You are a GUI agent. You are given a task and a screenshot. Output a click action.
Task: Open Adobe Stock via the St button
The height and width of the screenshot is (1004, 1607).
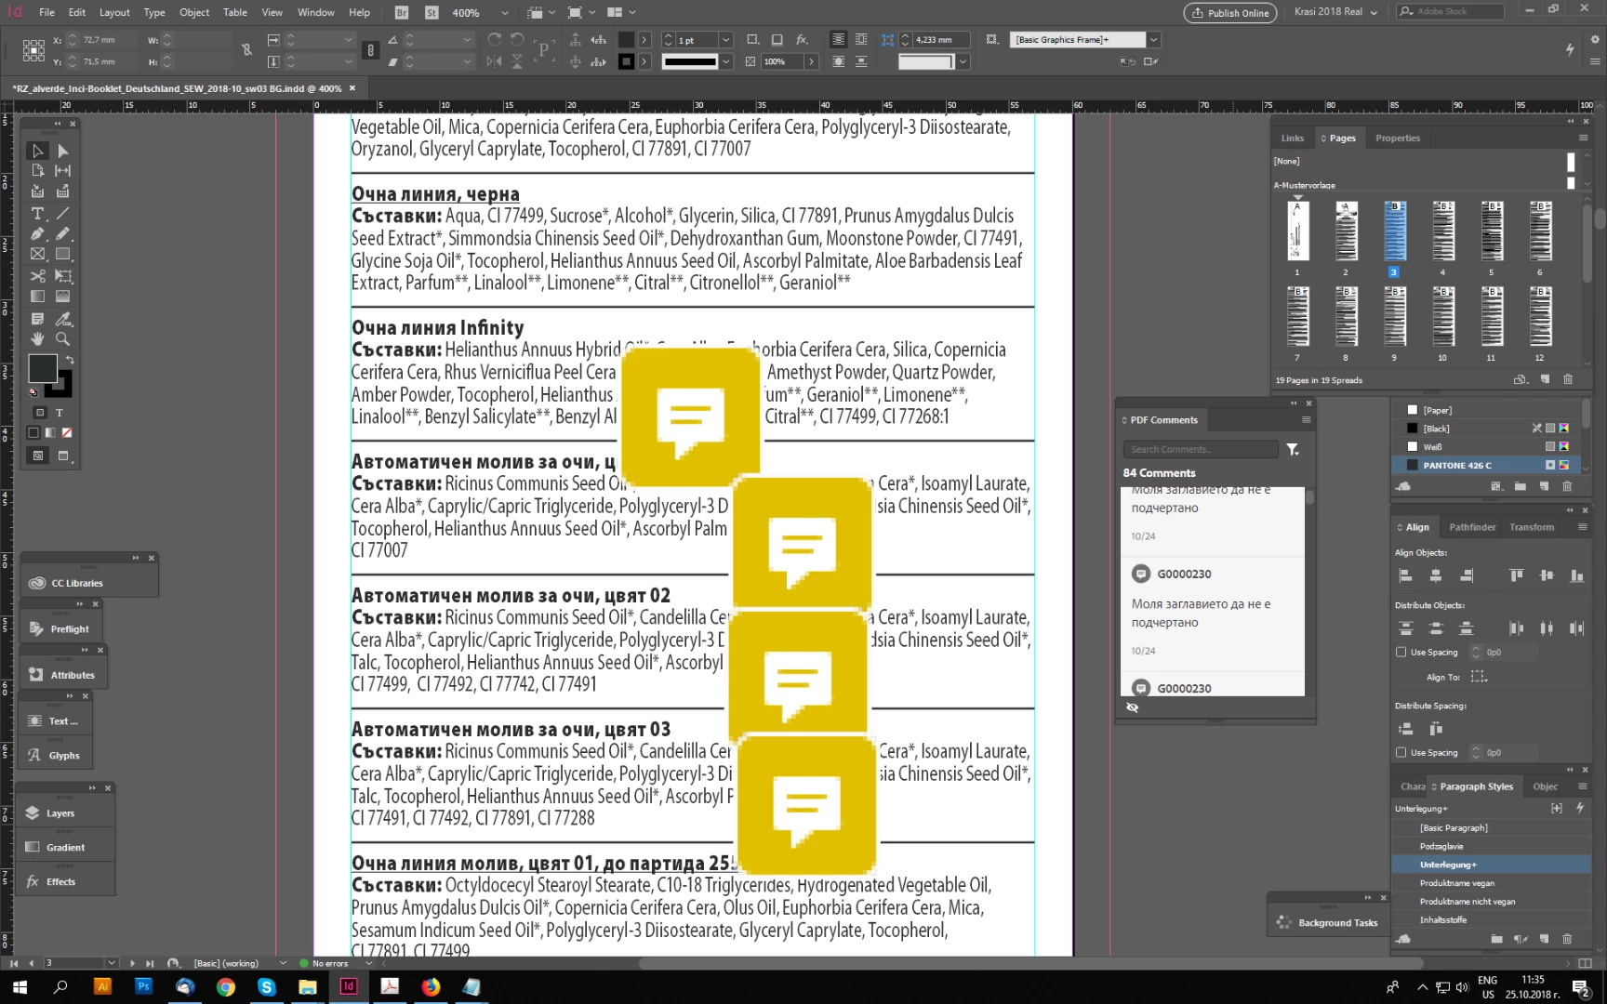point(432,13)
